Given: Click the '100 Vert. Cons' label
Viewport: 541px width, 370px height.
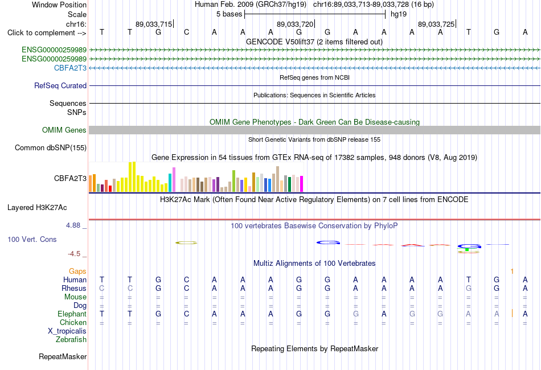Looking at the screenshot, I should click(x=32, y=239).
